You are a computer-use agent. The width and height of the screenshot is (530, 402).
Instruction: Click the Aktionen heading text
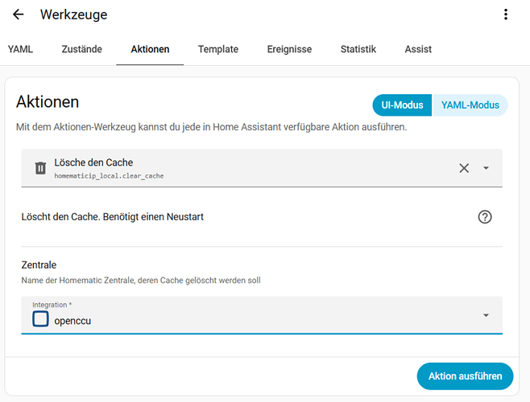[x=48, y=102]
